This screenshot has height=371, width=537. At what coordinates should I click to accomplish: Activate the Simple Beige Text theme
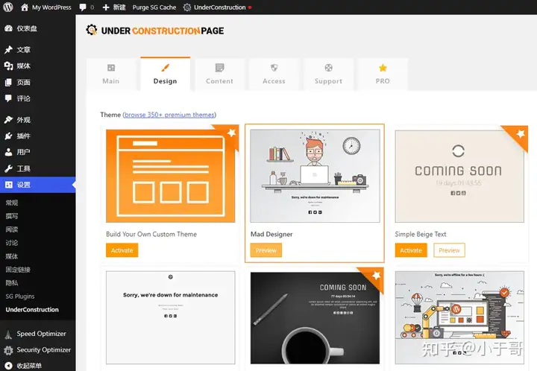coord(411,250)
